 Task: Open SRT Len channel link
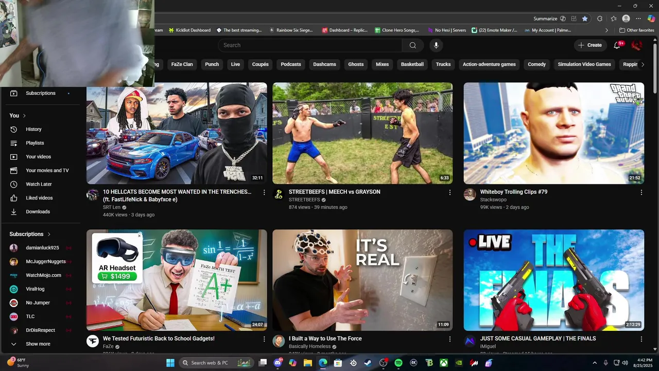click(112, 207)
